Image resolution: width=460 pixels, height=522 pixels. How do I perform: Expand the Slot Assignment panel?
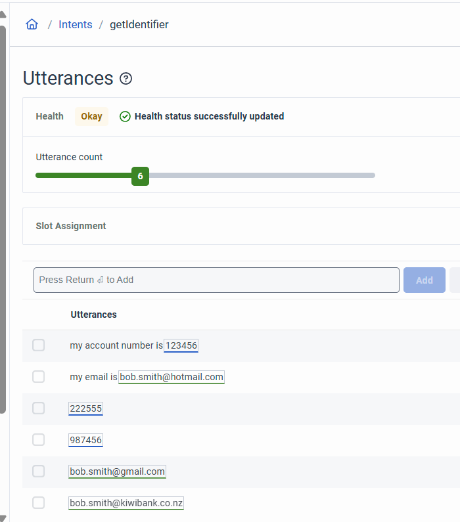[x=71, y=226]
